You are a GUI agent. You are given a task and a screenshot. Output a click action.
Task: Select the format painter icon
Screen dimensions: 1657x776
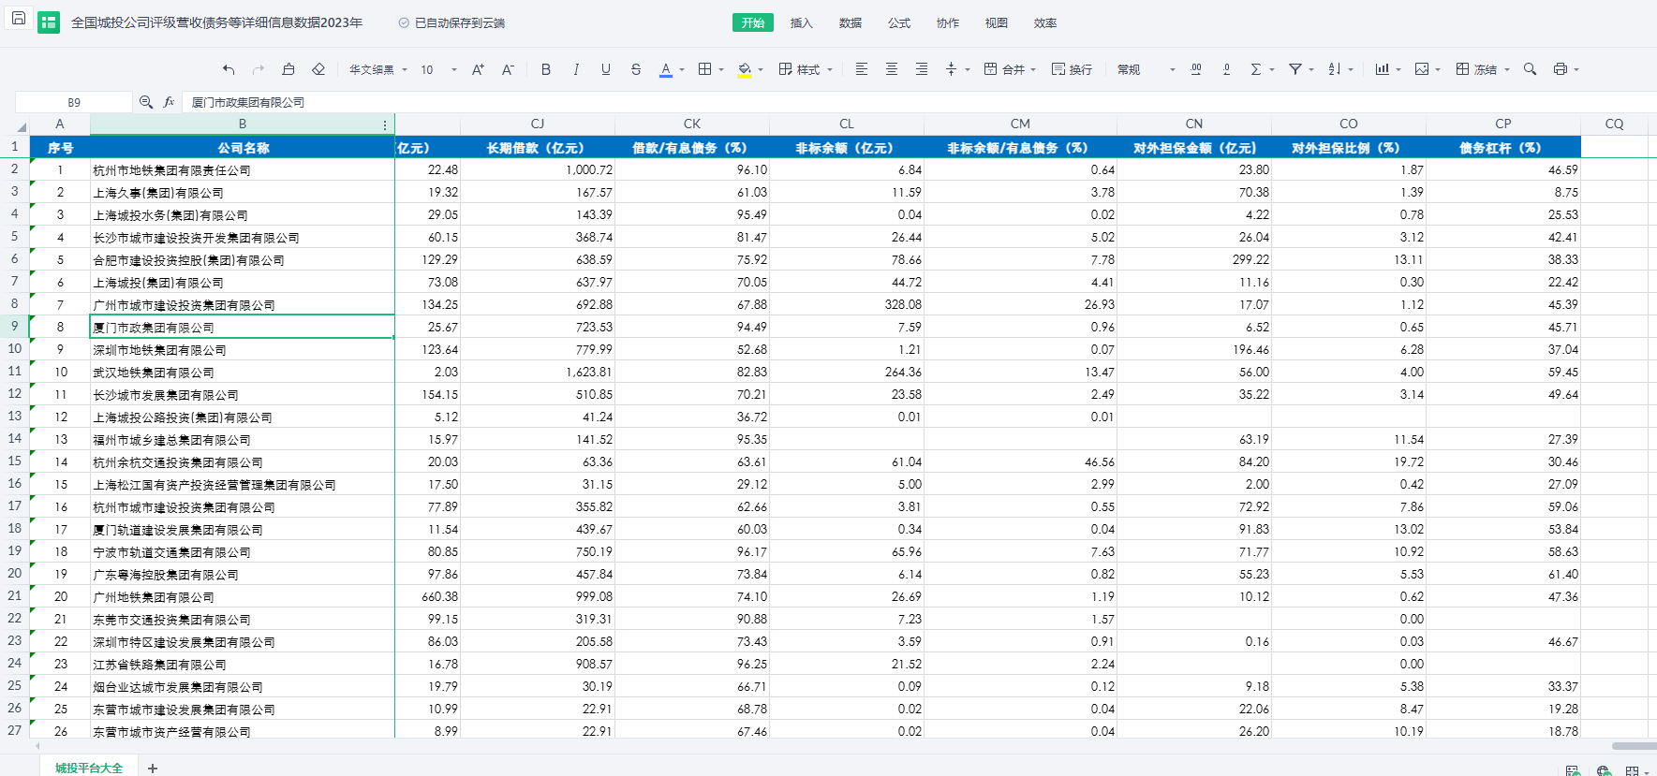coord(288,69)
